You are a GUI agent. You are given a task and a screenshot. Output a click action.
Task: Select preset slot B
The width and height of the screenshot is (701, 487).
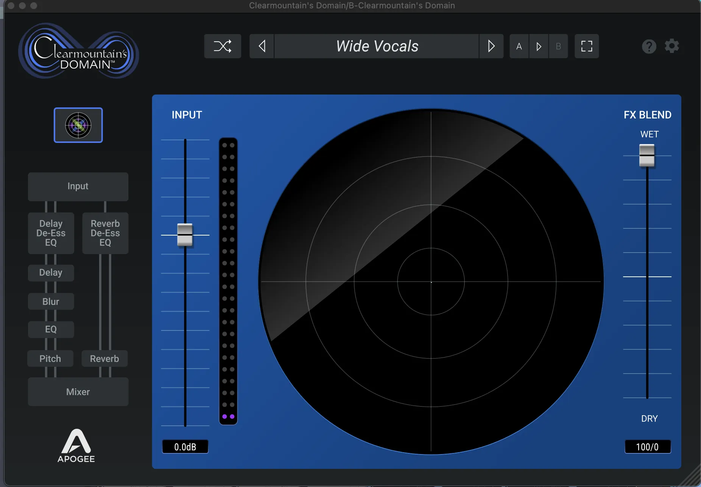(x=558, y=46)
